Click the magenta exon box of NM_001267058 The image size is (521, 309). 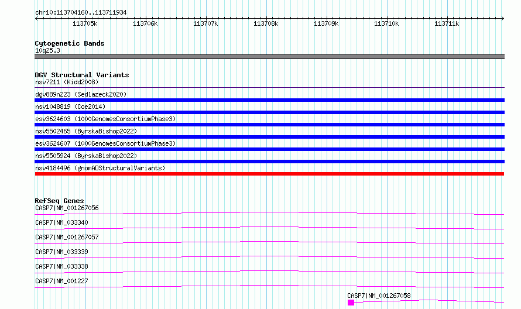(351, 303)
